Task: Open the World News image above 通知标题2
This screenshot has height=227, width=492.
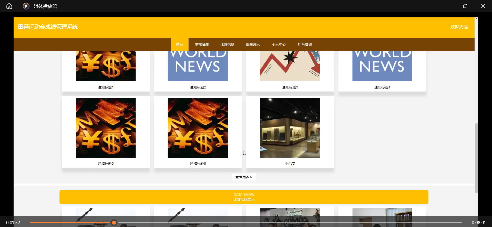Action: click(x=198, y=66)
